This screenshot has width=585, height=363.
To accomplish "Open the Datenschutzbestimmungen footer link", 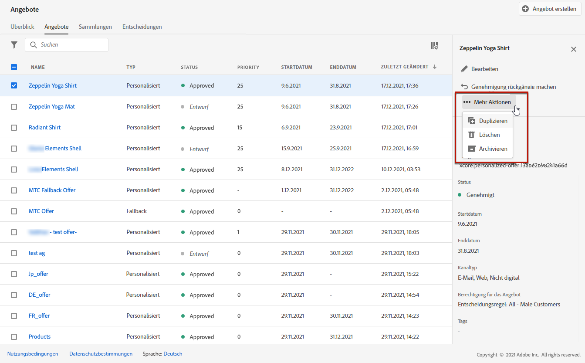I will click(x=101, y=354).
